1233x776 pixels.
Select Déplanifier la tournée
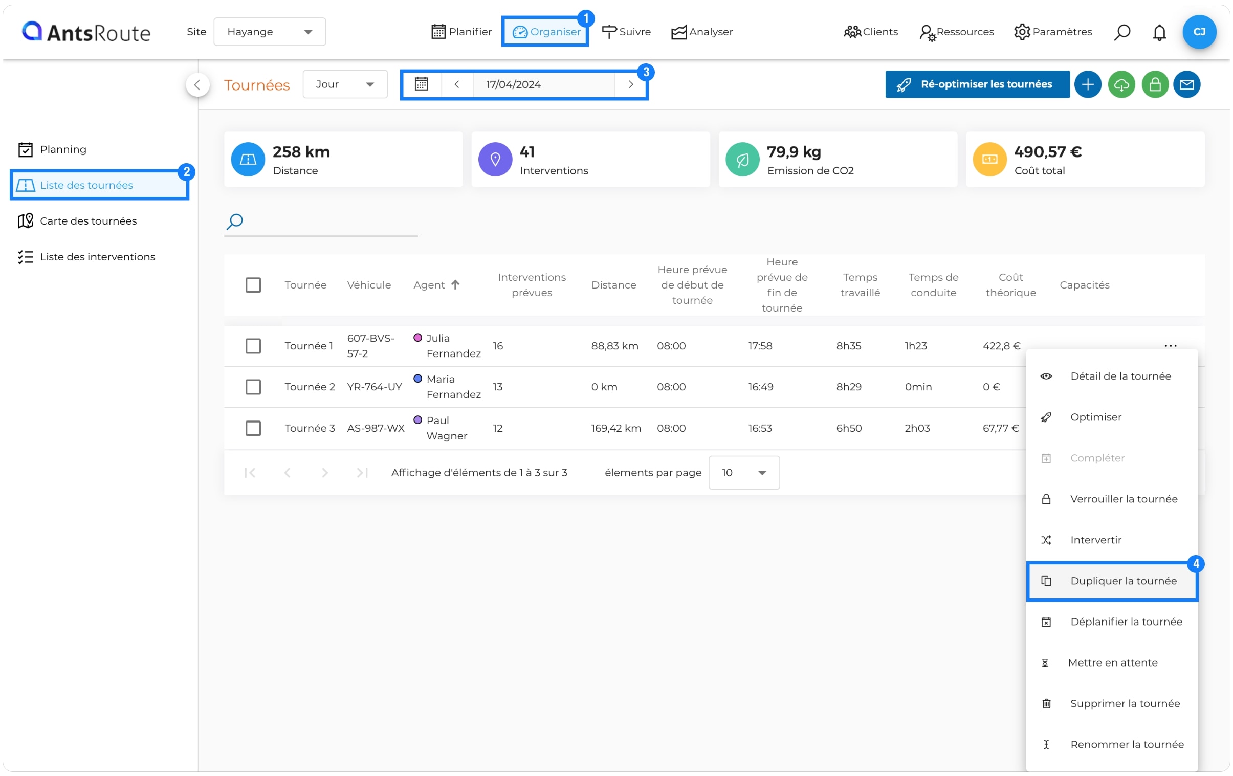(x=1112, y=622)
